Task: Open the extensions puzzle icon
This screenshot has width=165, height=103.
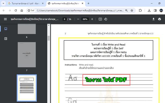Action: (140, 10)
